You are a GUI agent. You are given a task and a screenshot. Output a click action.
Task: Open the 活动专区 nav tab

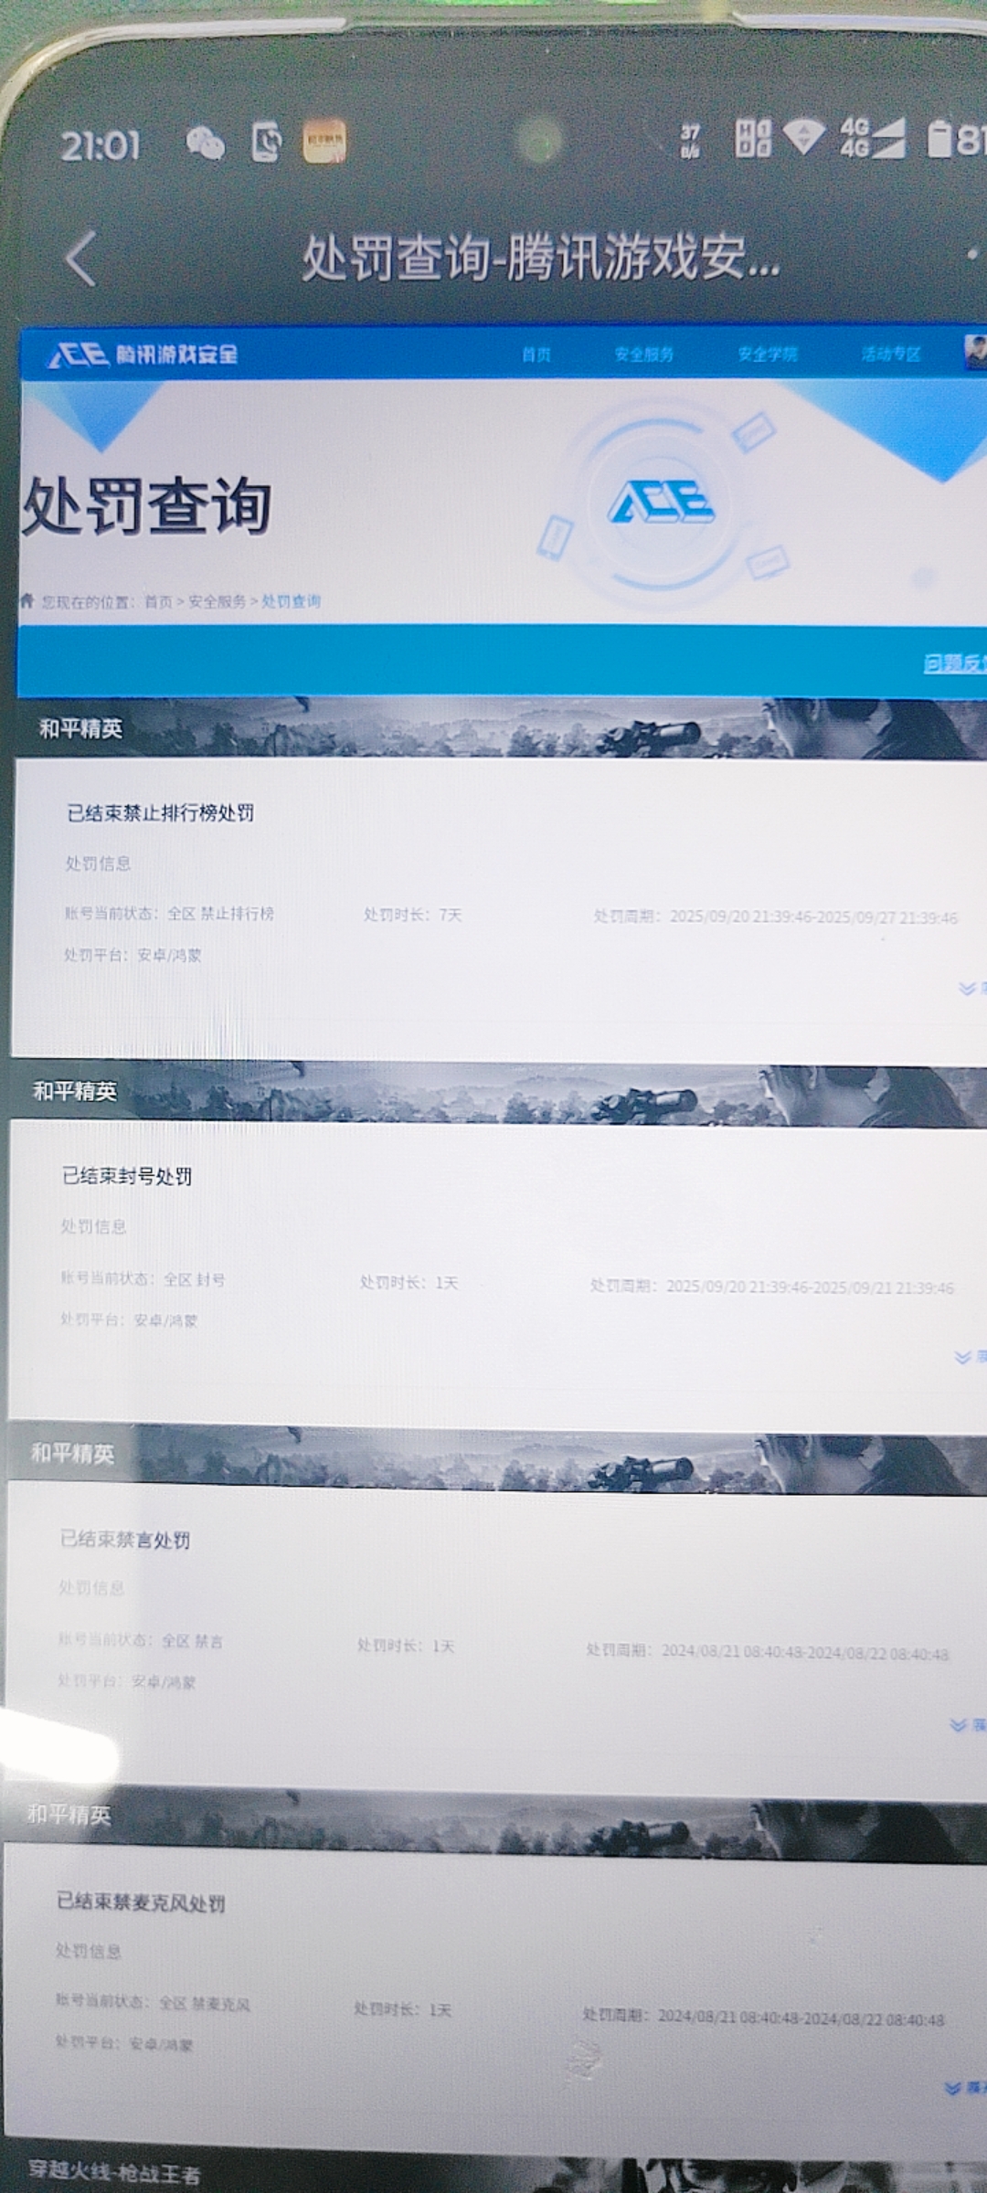pos(891,355)
